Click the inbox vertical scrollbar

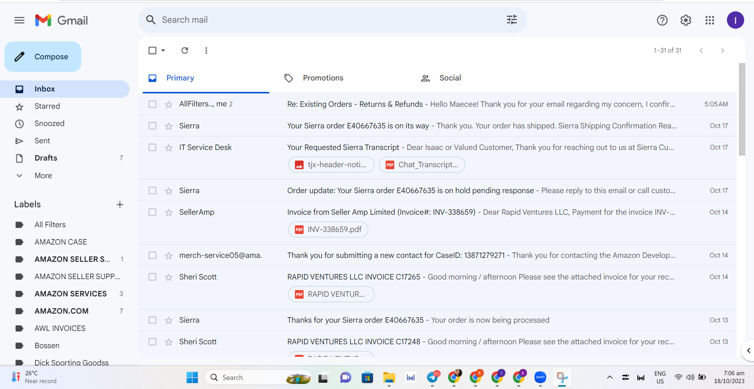[x=742, y=110]
